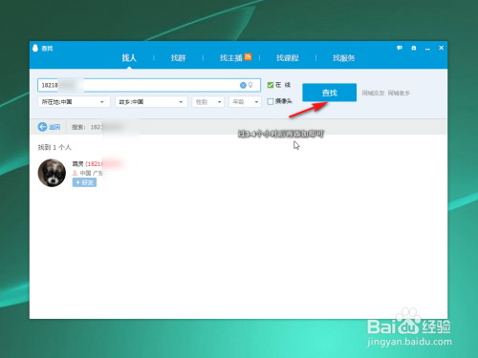The image size is (478, 358).
Task: Open the 年龄 (age) dropdown
Action: (245, 102)
